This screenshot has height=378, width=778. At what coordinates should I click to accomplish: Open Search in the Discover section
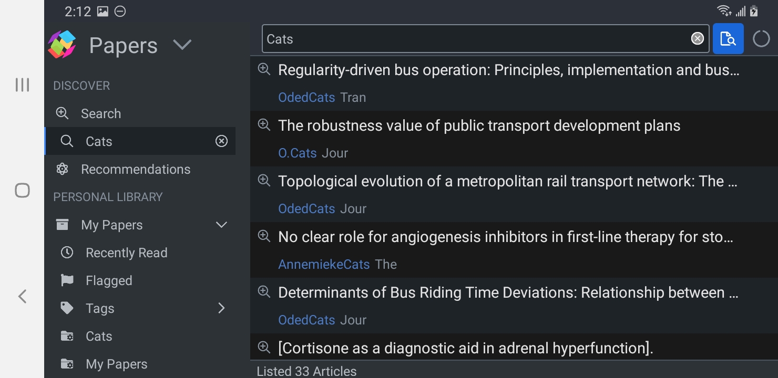(100, 113)
